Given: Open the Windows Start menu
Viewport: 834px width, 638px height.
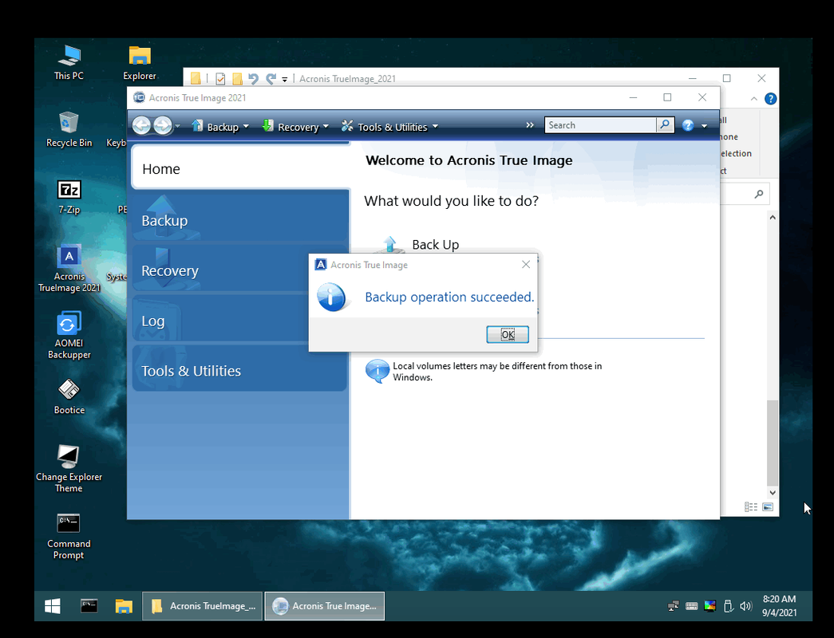Looking at the screenshot, I should tap(52, 606).
